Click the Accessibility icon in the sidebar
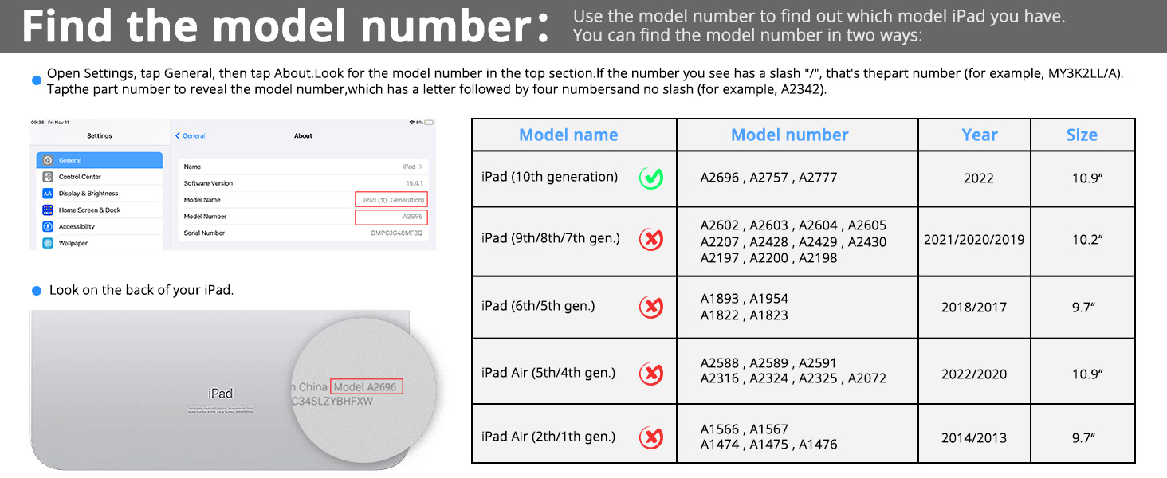The image size is (1167, 478). point(49,227)
